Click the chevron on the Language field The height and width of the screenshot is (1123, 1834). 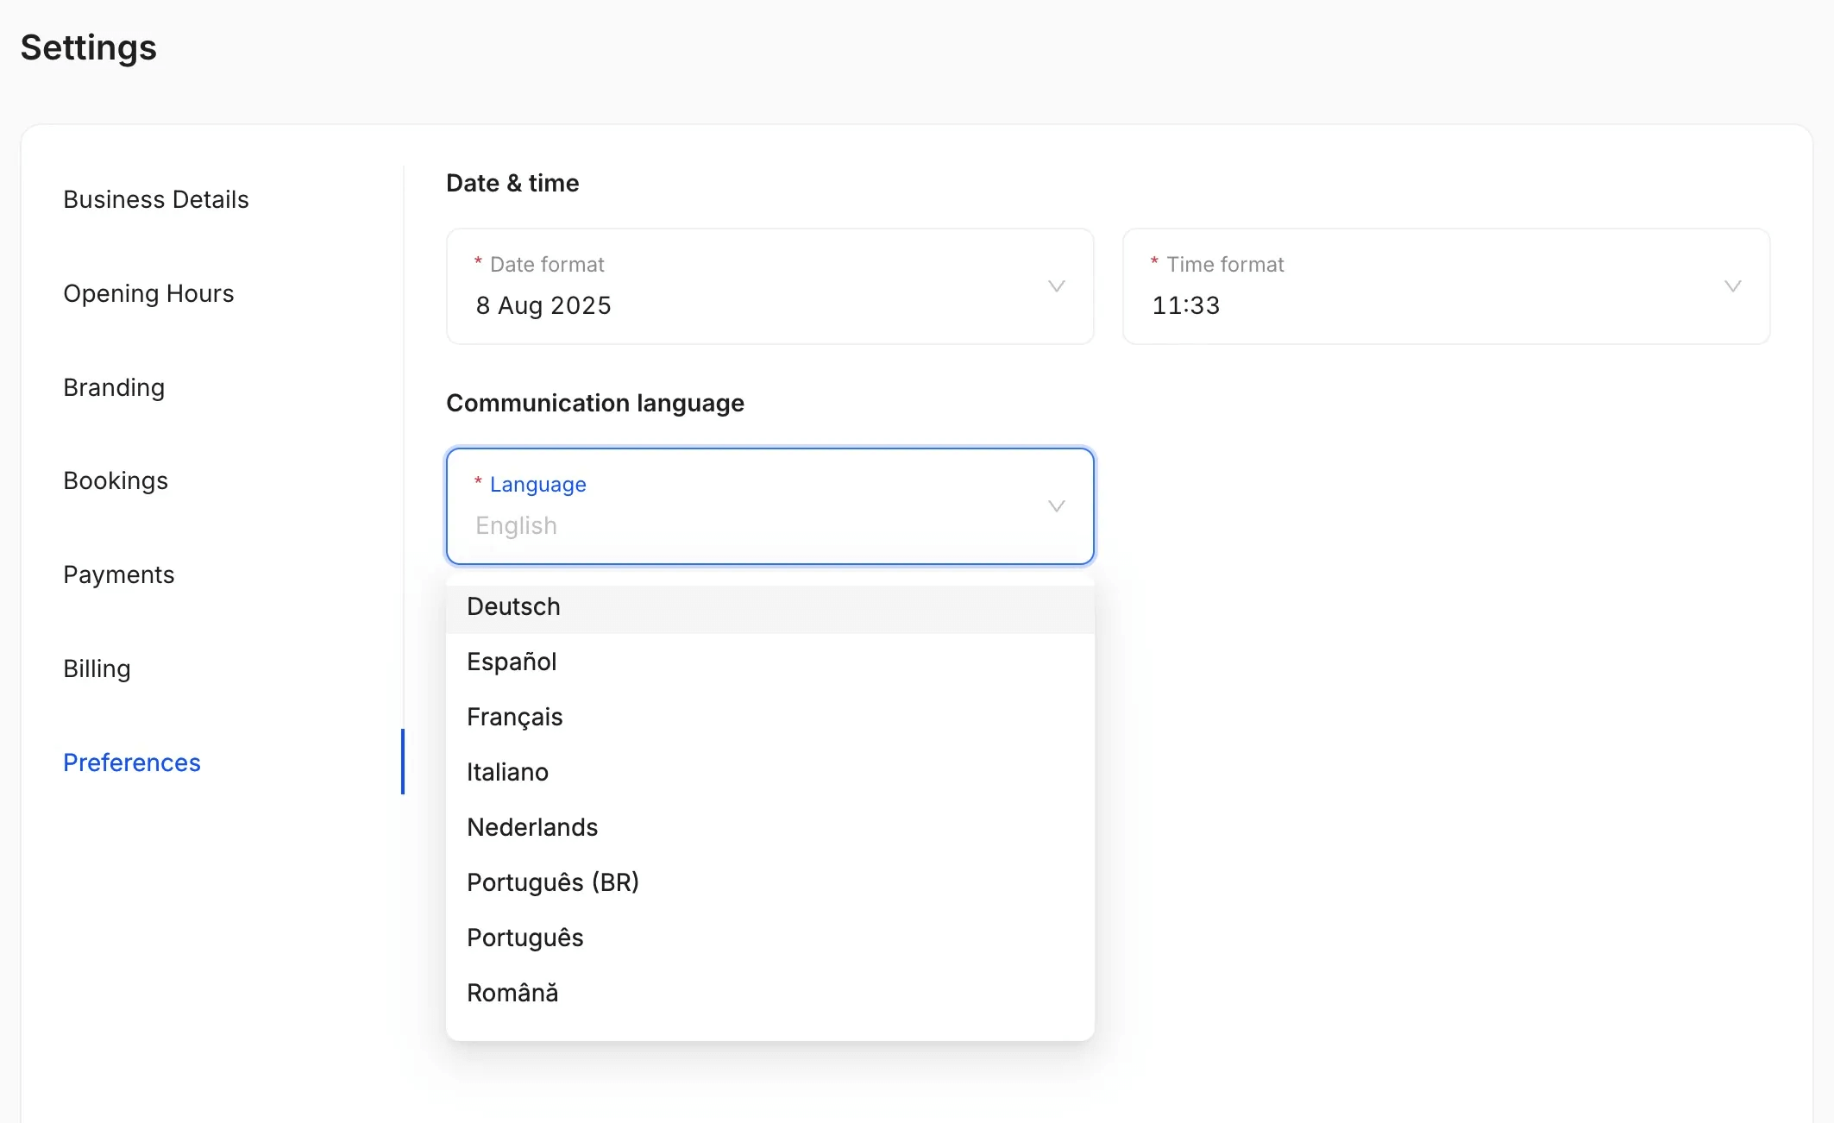1056,506
